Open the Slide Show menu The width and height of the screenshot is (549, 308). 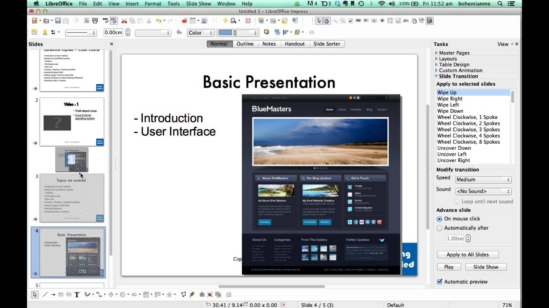199,4
